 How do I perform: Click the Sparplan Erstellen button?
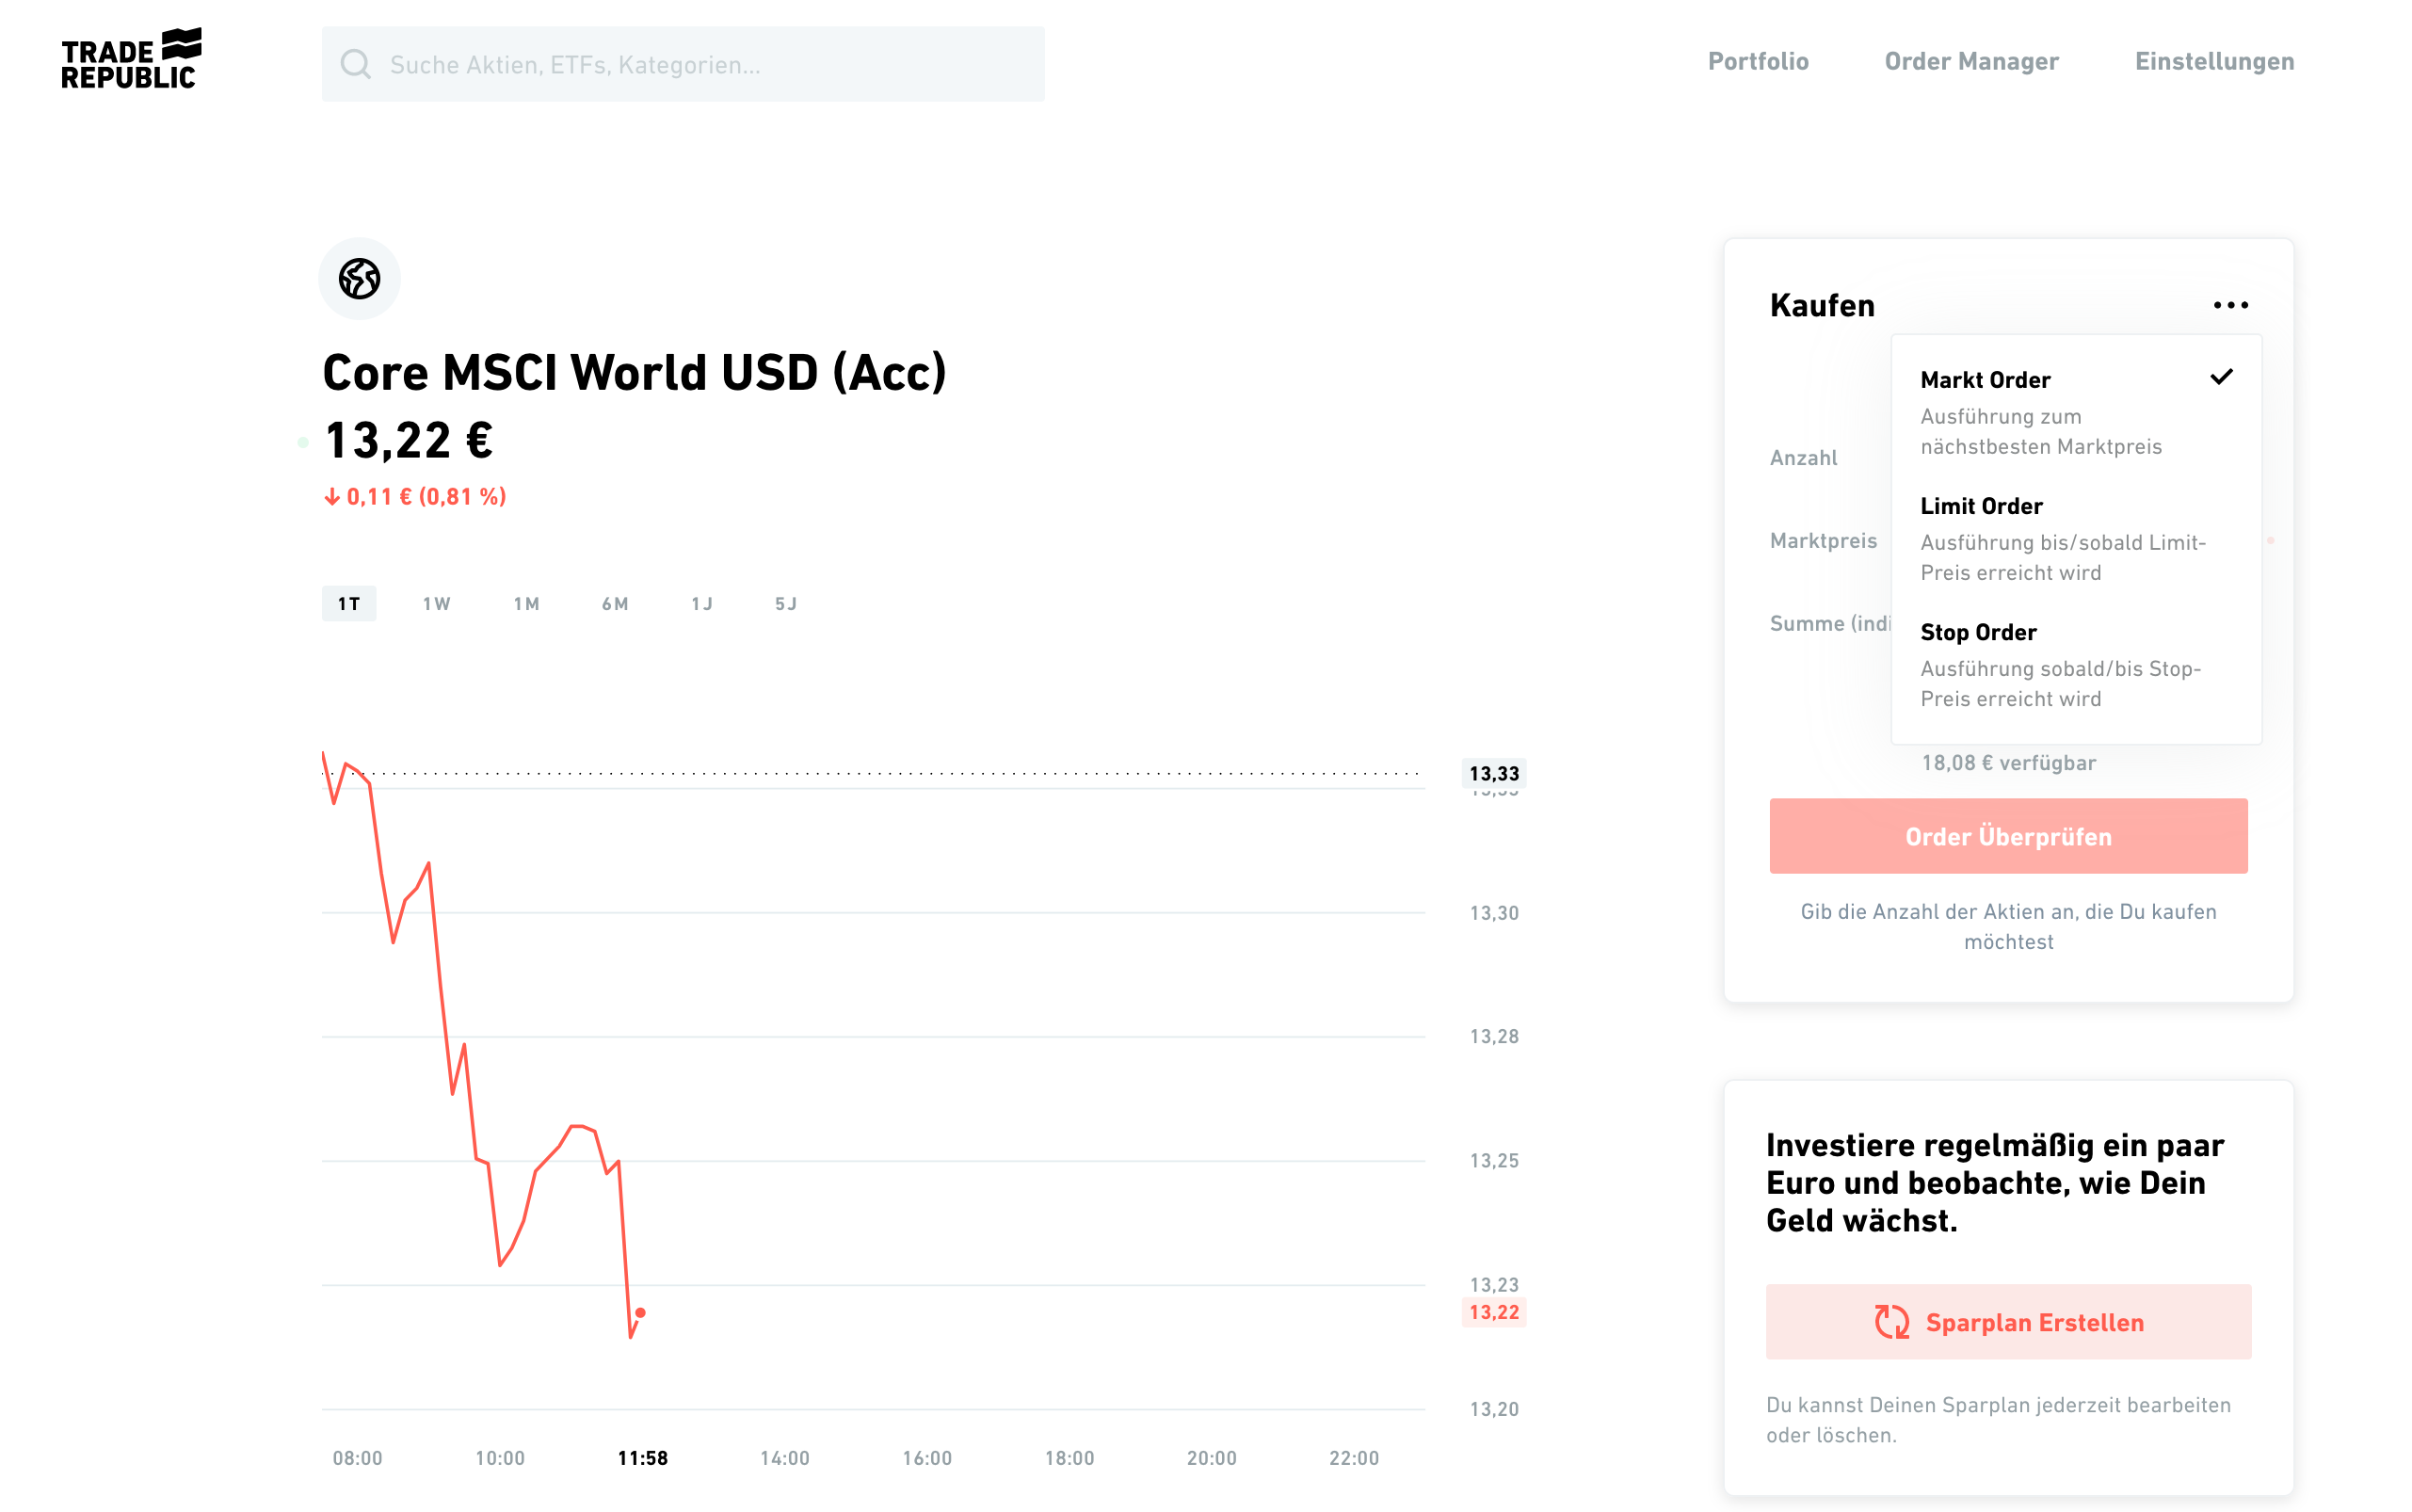click(2008, 1322)
